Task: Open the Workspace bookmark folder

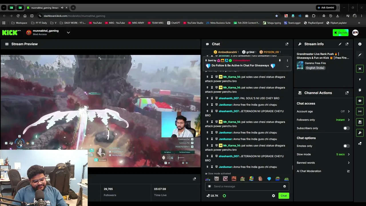Action: click(19, 23)
